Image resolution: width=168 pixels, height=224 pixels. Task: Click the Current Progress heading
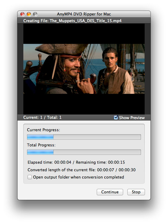click(43, 130)
